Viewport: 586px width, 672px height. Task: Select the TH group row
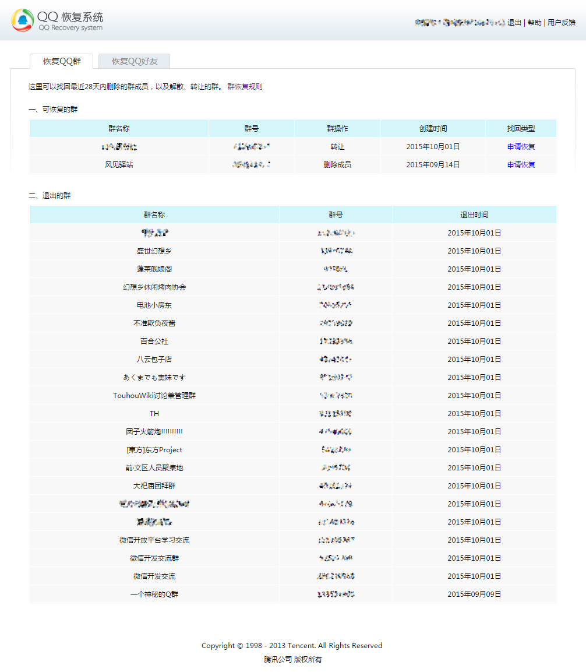coord(293,414)
